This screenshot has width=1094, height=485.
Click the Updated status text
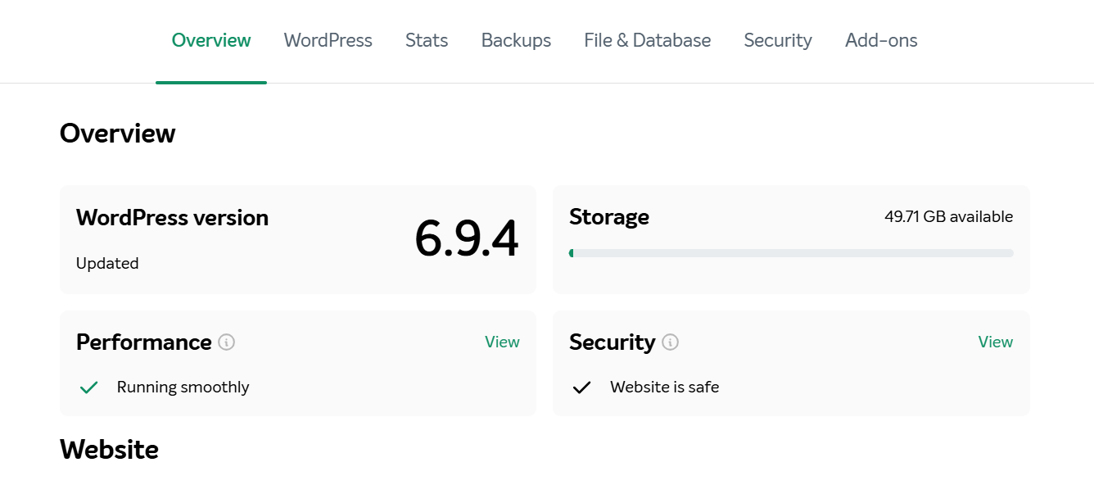[107, 263]
